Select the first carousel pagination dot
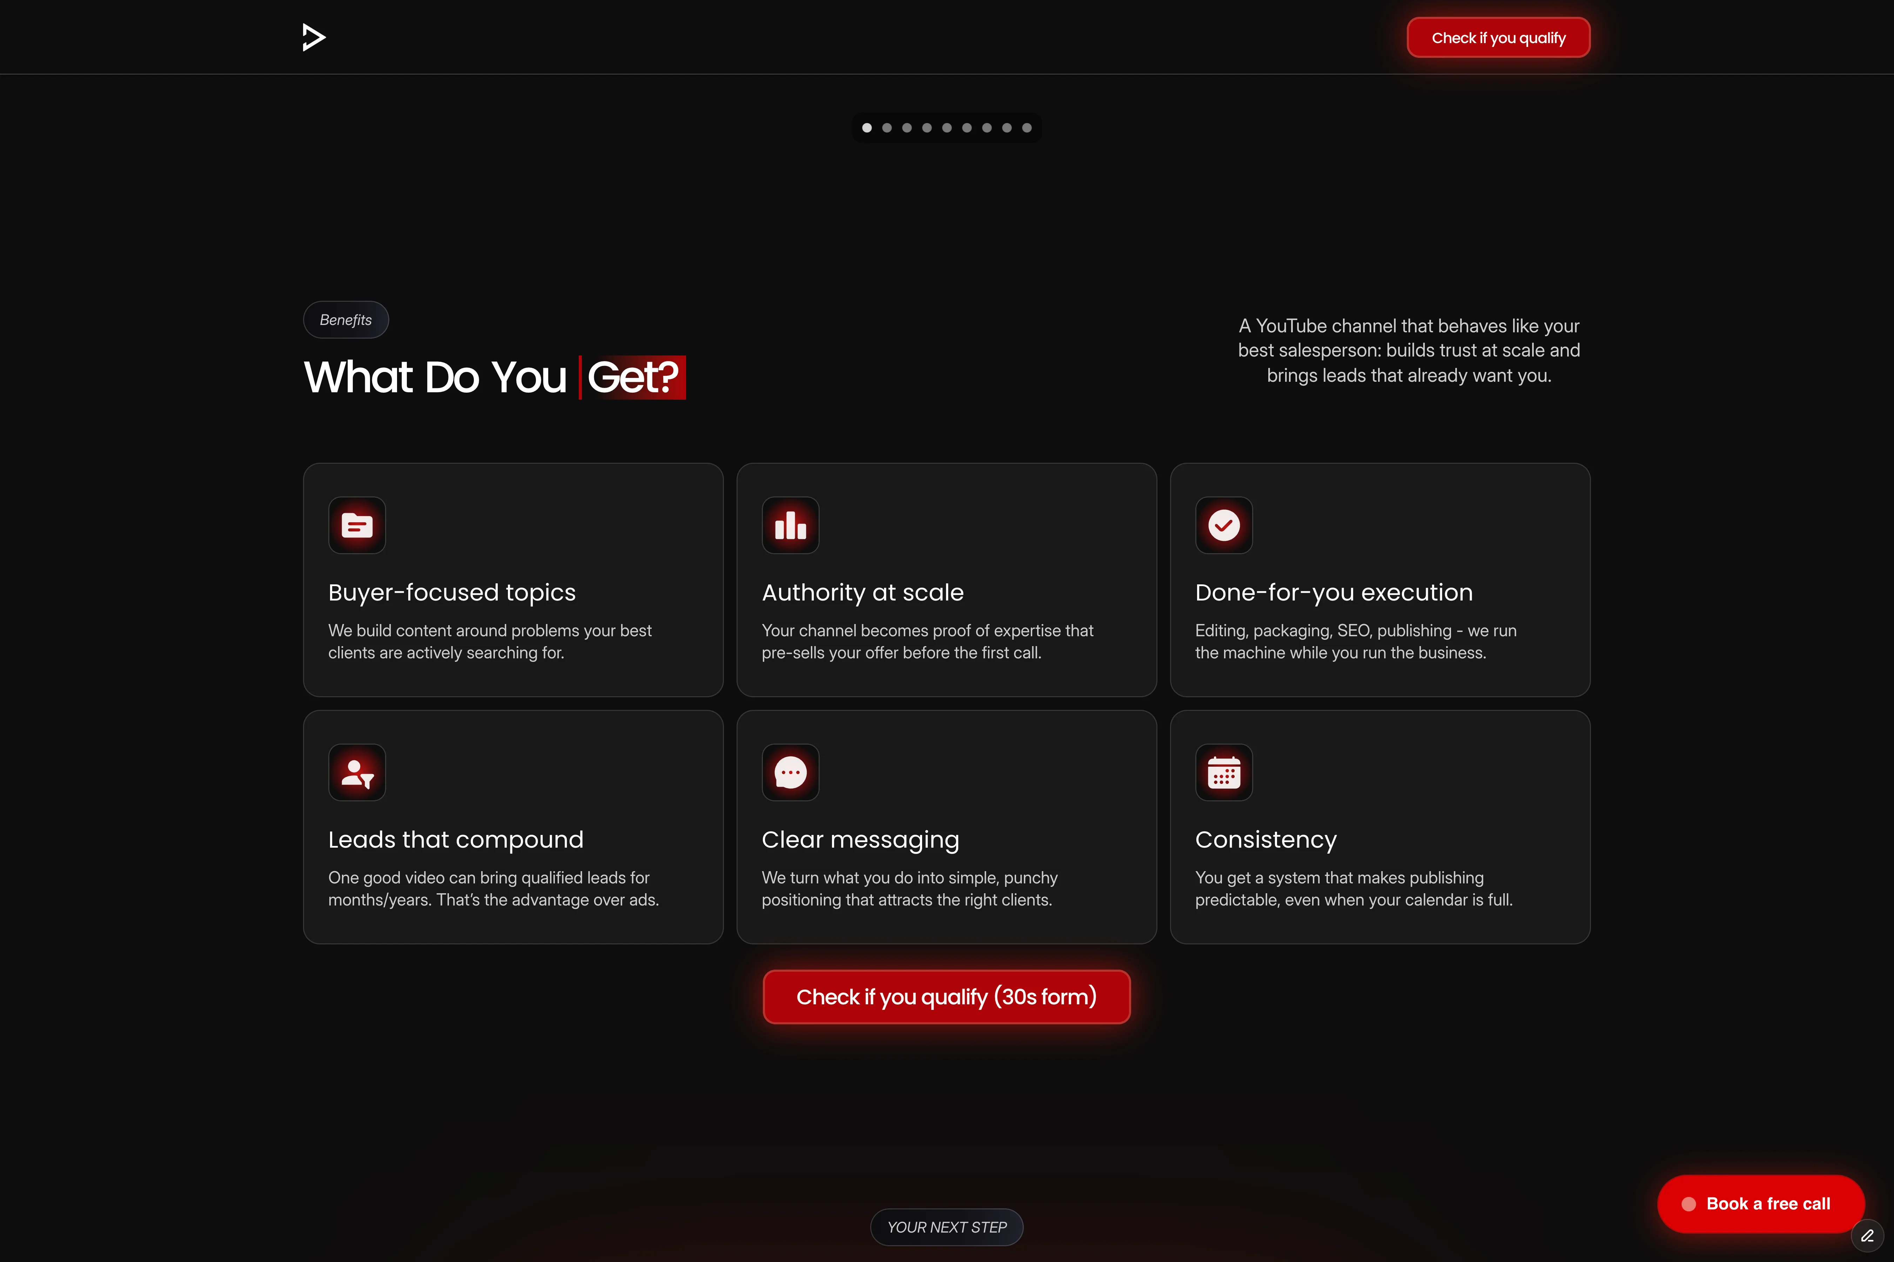 pos(867,127)
